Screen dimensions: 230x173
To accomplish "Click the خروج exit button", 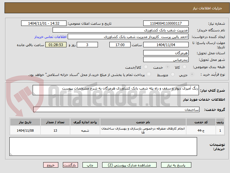I will click(51, 165).
